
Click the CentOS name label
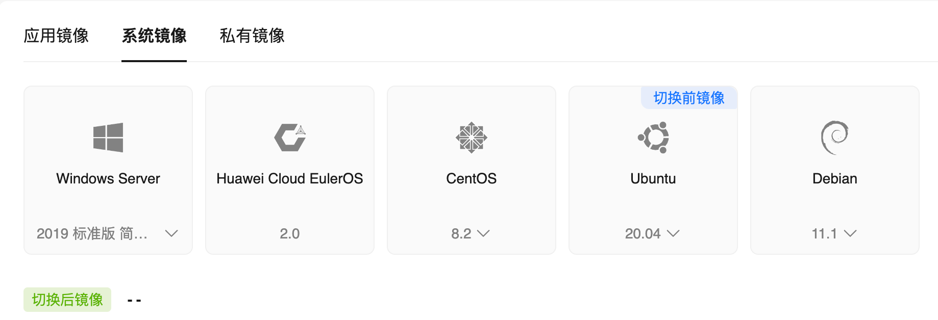click(472, 178)
